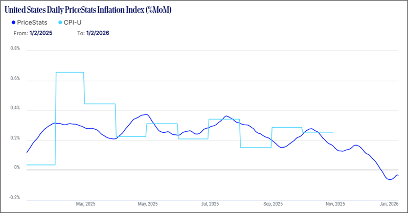Click the 0.8% y-axis label
Screen dimensions: 408x213
pyautogui.click(x=15, y=49)
